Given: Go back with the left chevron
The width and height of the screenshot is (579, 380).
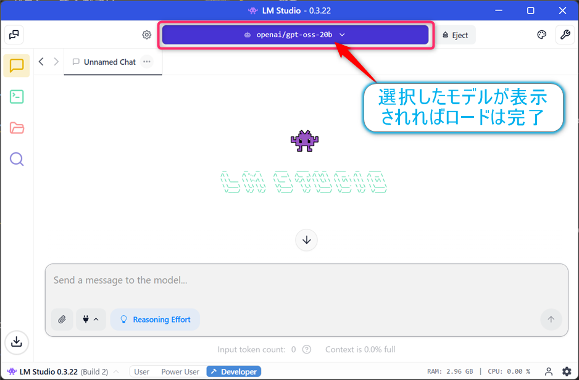Looking at the screenshot, I should pyautogui.click(x=41, y=62).
